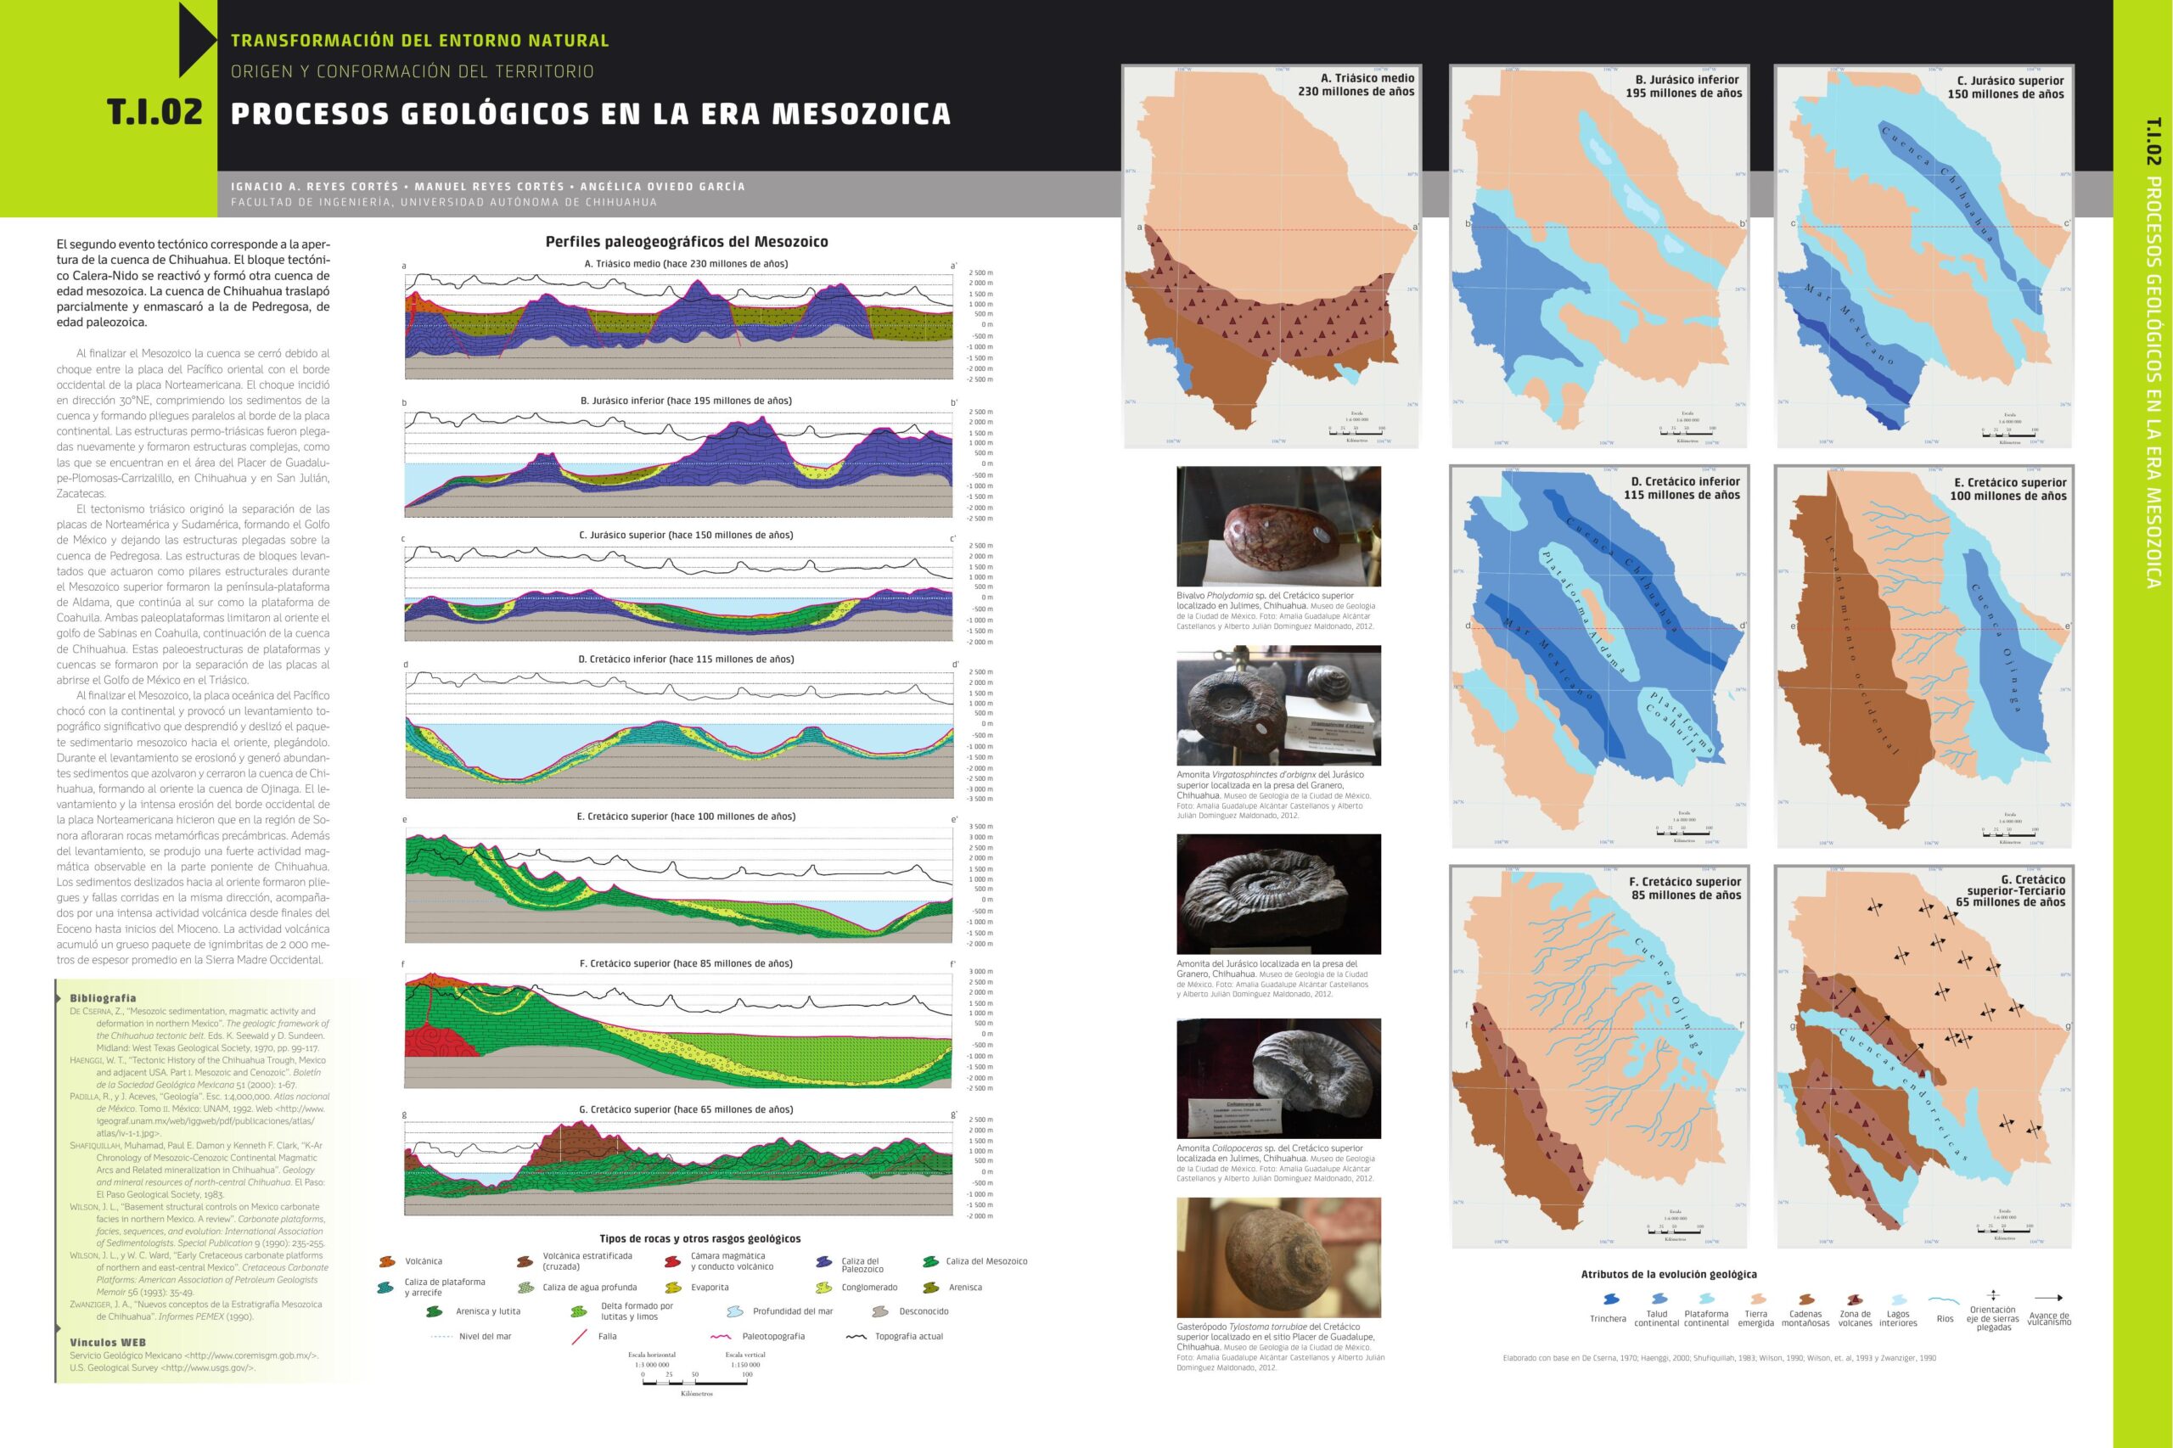Screen dimensions: 2173x1448
Task: Click the Caliza de plataforma y arrecife icon
Action: 386,1288
